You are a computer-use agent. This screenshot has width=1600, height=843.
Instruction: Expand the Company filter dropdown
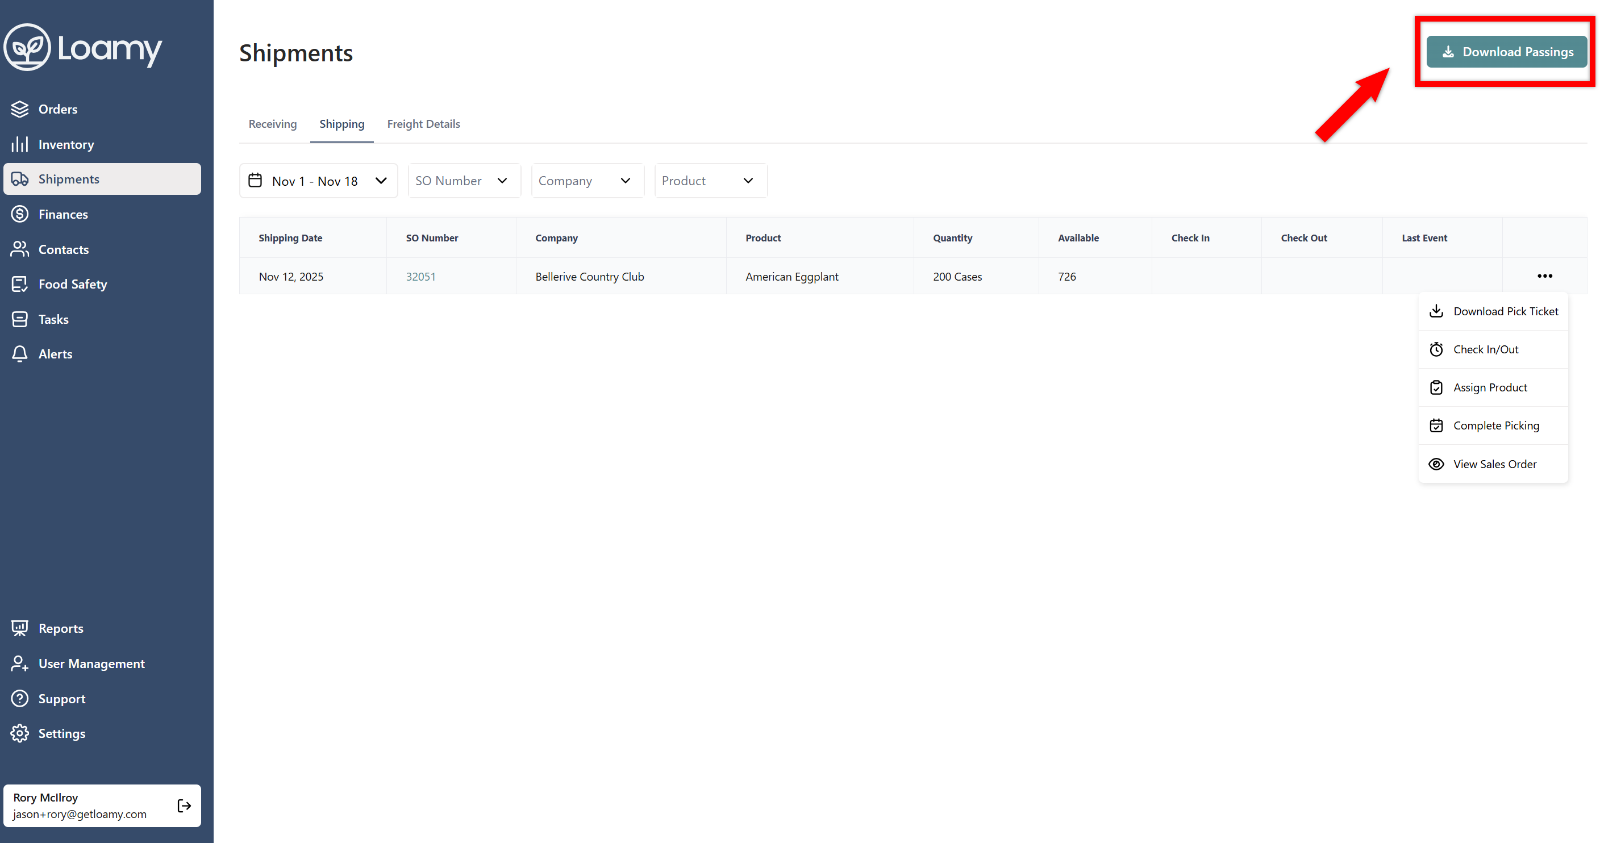pyautogui.click(x=587, y=181)
